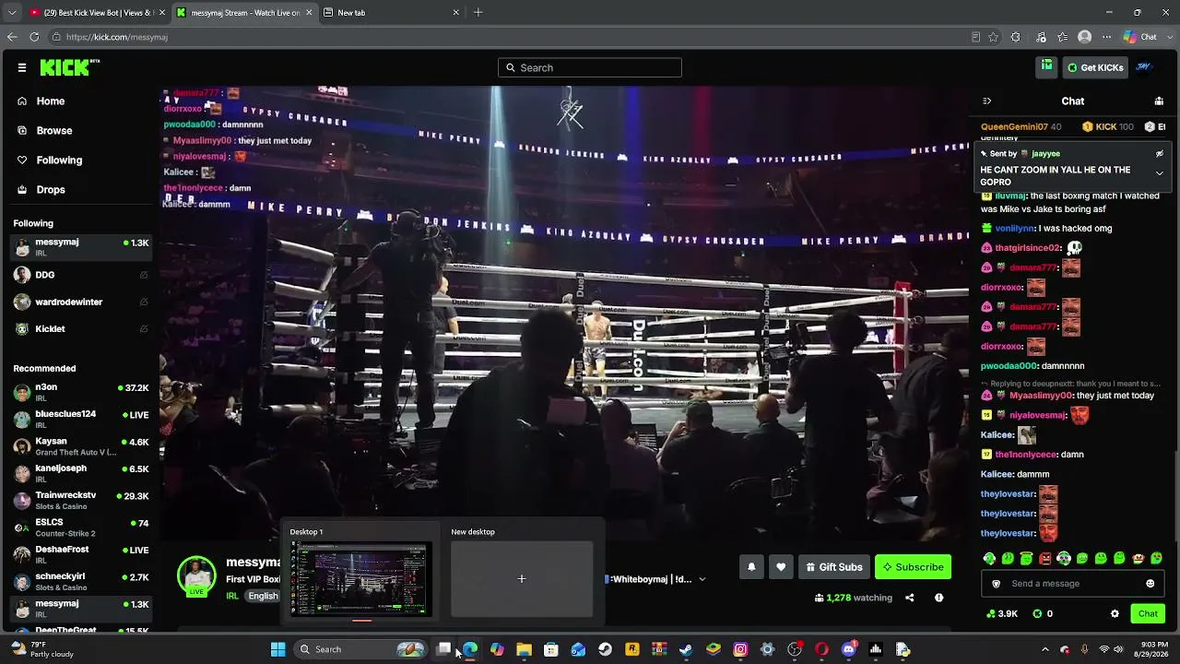Open File Explorer from taskbar
Viewport: 1180px width, 664px height.
(x=524, y=649)
